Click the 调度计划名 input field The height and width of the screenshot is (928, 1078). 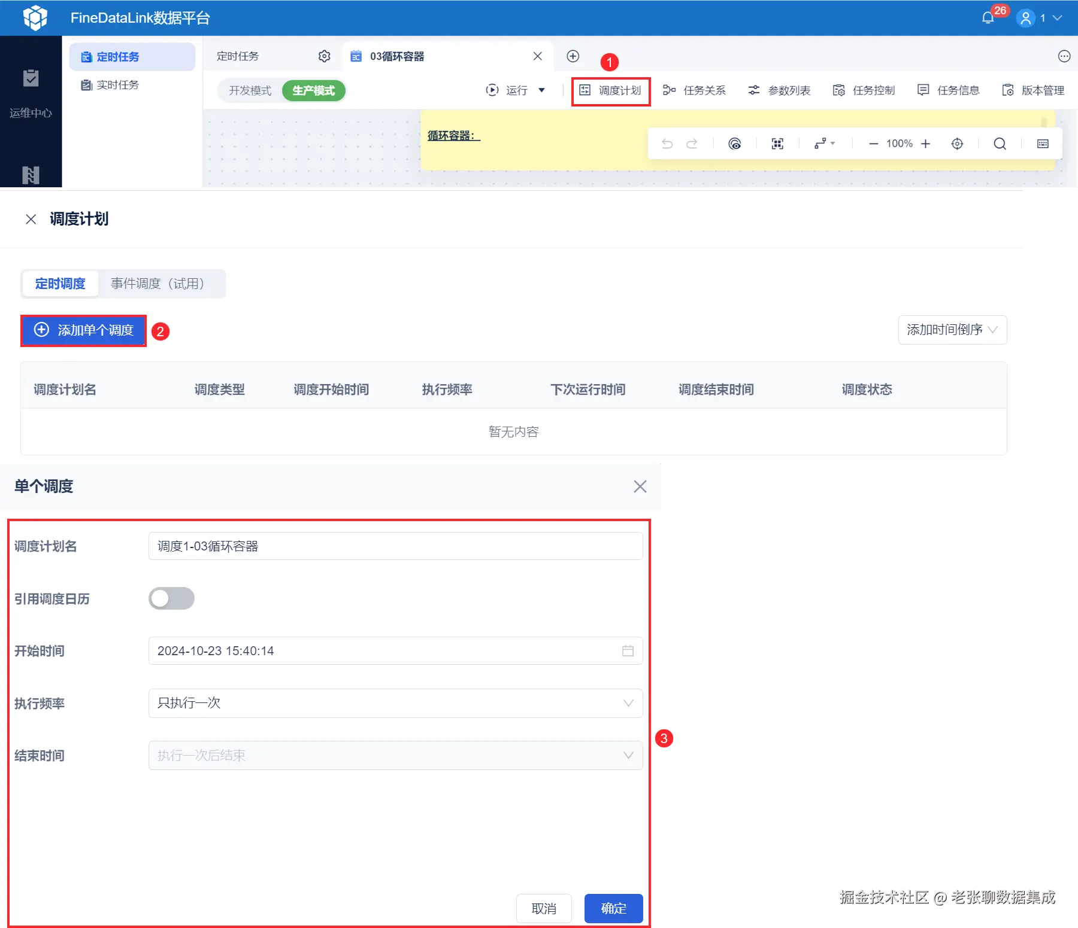point(395,546)
